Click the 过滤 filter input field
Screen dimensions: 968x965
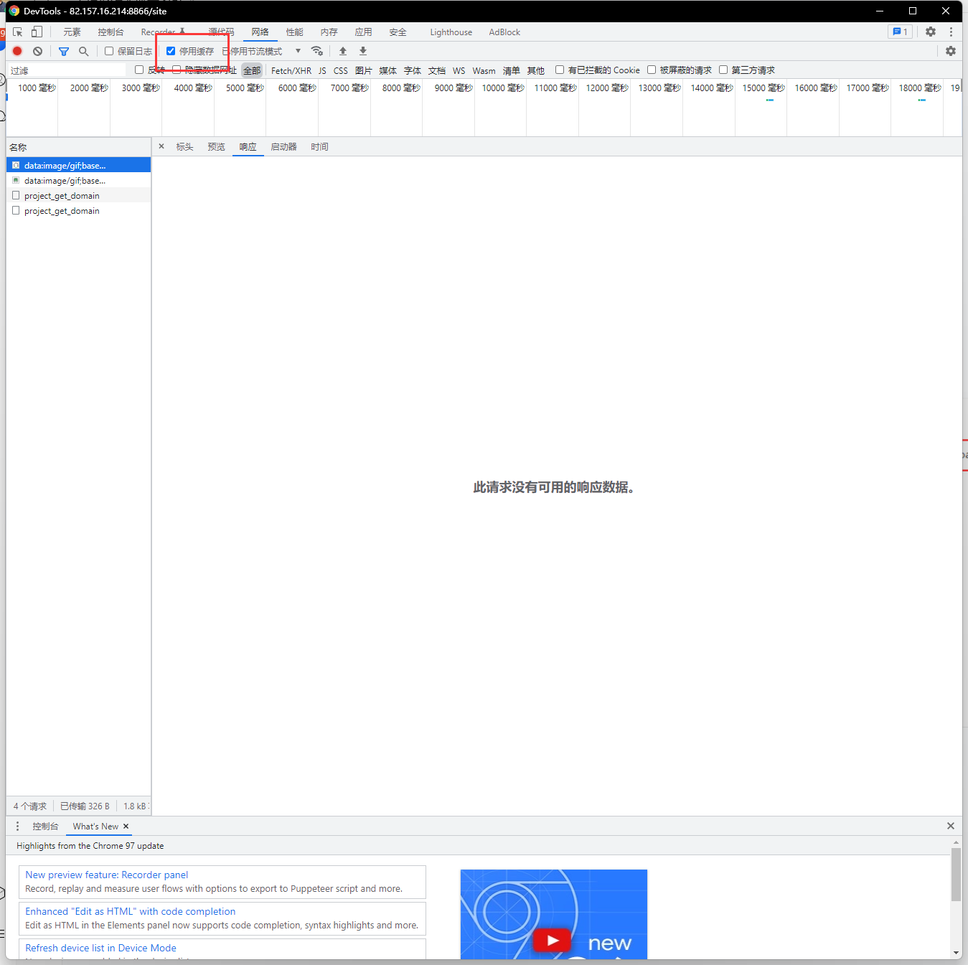(67, 70)
